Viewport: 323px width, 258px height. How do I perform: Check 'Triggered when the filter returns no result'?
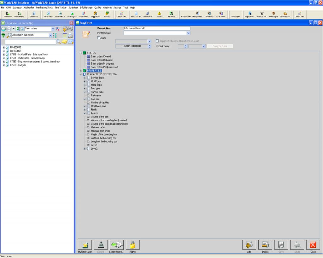[x=158, y=41]
